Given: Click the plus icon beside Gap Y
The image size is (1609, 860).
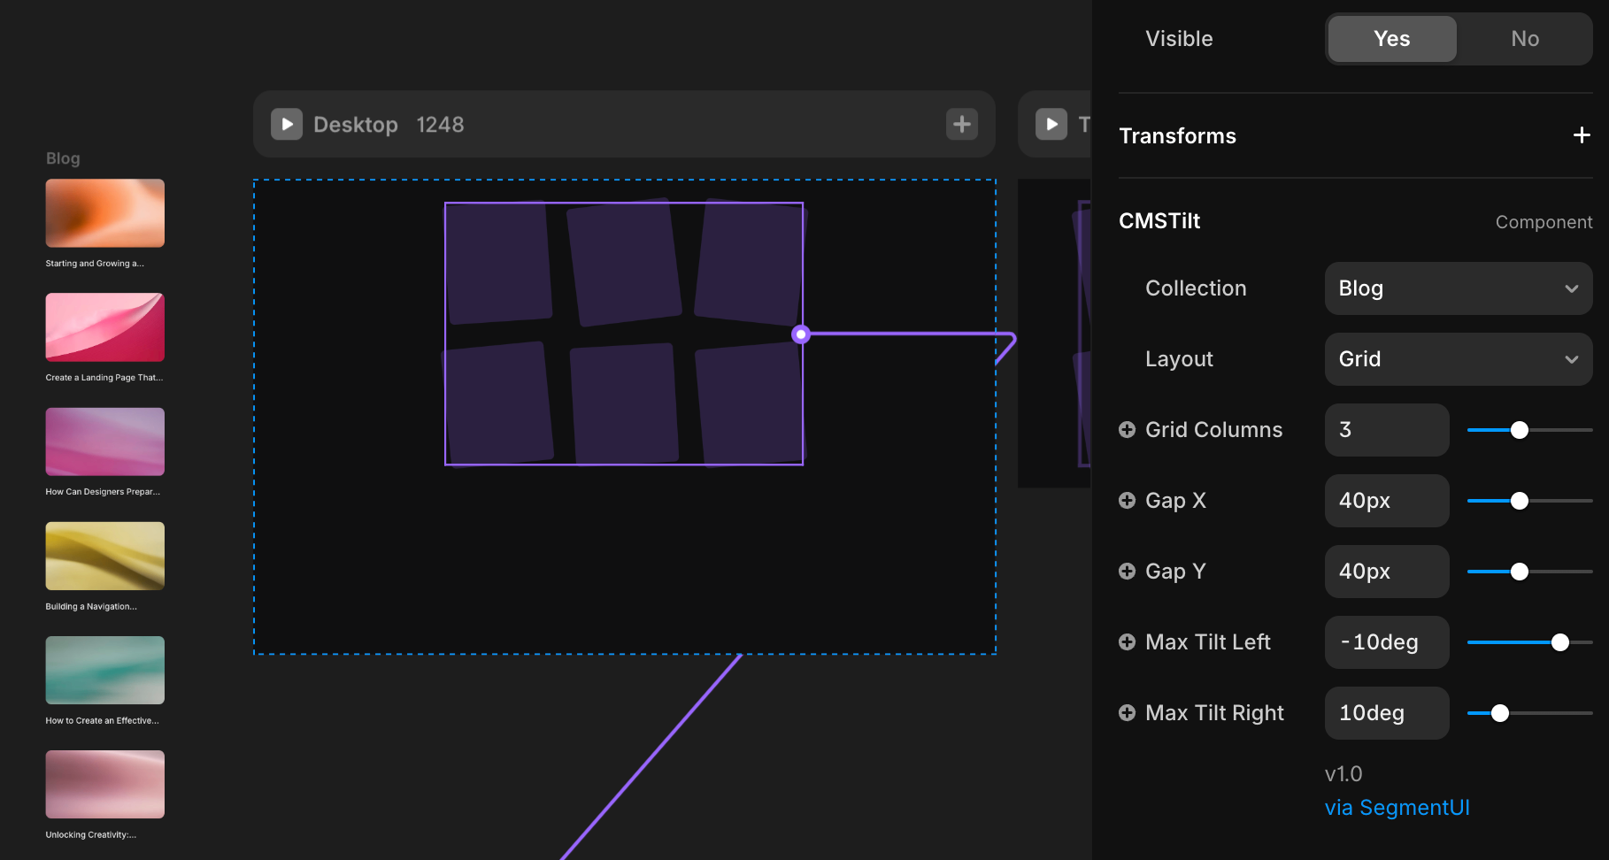Looking at the screenshot, I should (1127, 572).
